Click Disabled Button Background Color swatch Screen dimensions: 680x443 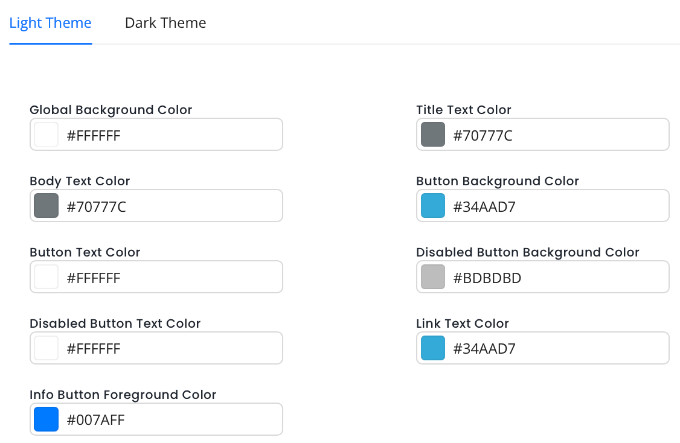pyautogui.click(x=433, y=277)
